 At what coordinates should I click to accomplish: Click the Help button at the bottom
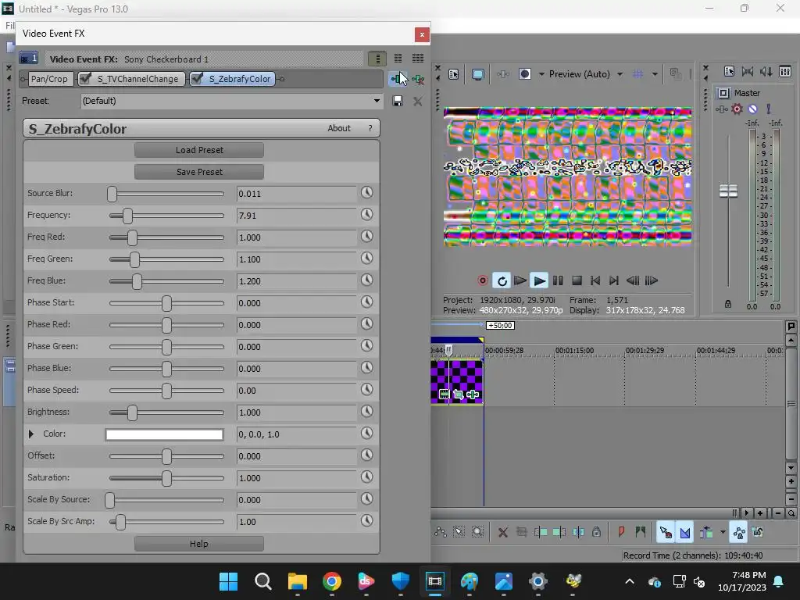199,544
